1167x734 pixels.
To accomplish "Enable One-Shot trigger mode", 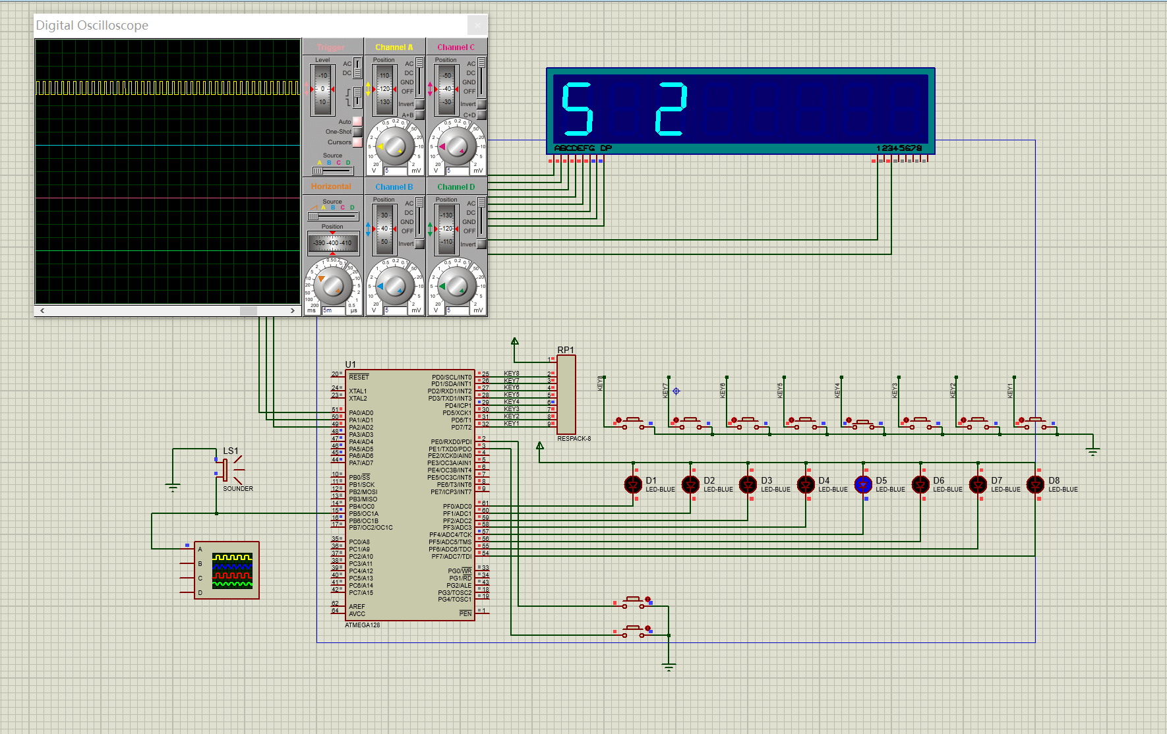I will click(357, 132).
